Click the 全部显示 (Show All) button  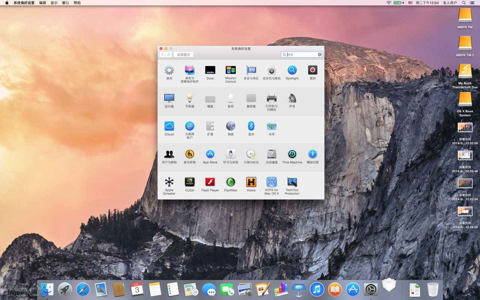183,54
